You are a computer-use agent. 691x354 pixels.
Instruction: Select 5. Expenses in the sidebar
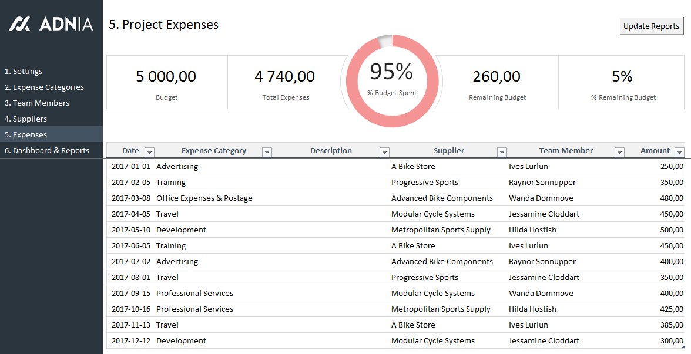click(x=26, y=134)
